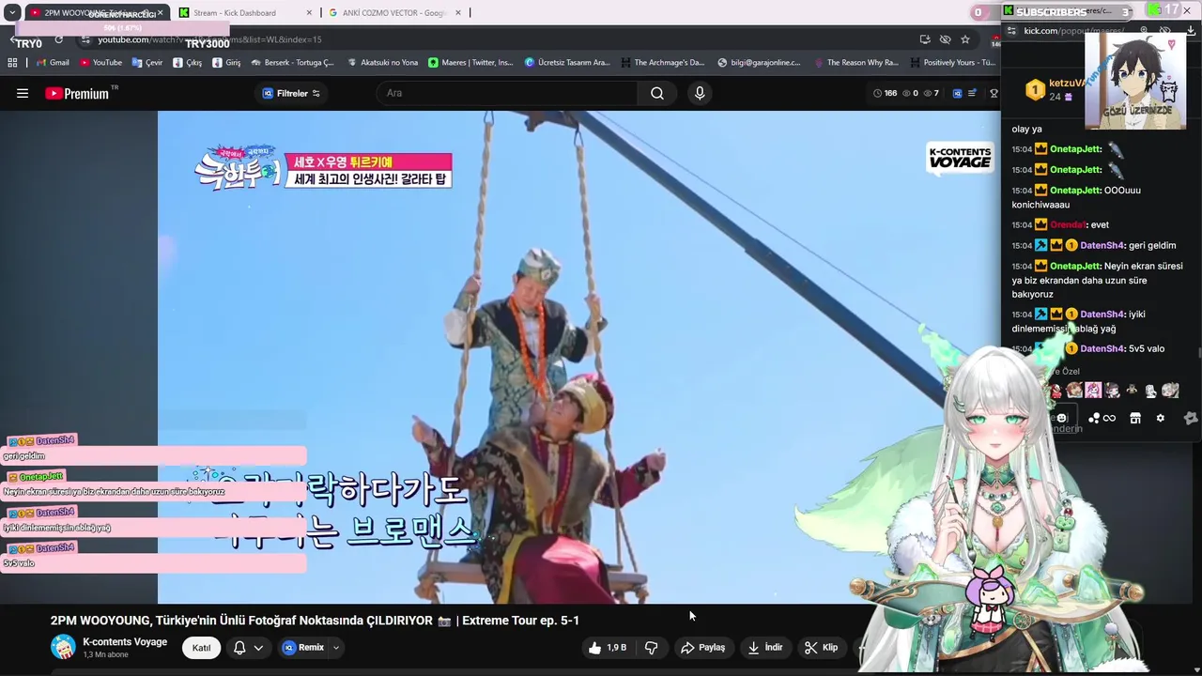The width and height of the screenshot is (1202, 676).
Task: Open Kick chat settings gear
Action: tap(1161, 418)
